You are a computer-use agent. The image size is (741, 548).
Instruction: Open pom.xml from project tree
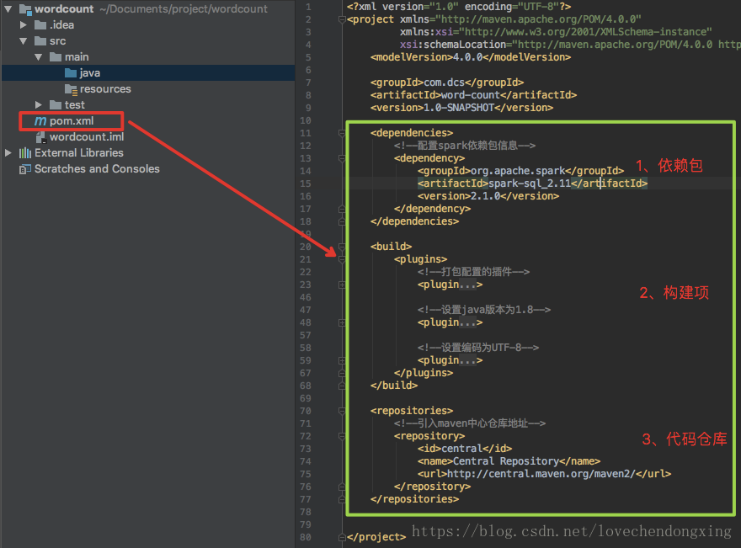coord(72,121)
